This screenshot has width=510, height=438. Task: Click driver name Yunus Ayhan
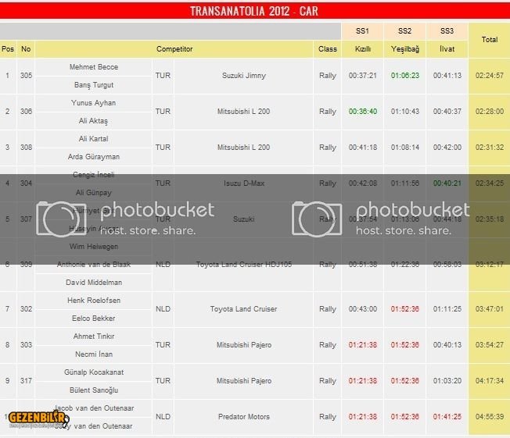pyautogui.click(x=93, y=103)
